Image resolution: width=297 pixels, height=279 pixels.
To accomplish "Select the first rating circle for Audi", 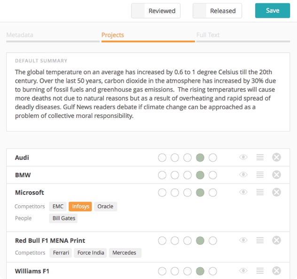I will 162,157.
